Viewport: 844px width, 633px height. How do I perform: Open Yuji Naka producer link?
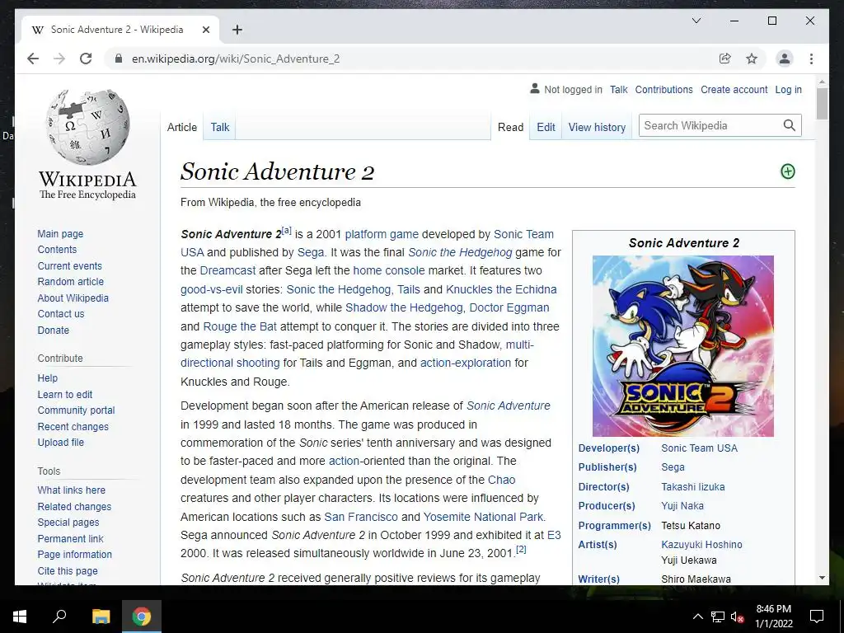click(x=682, y=505)
